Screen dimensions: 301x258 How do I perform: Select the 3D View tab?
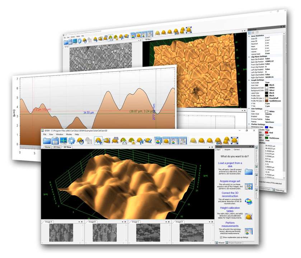pos(67,147)
